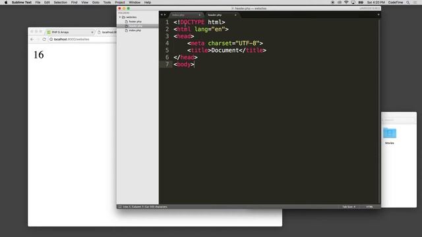Click the closing head tag on line 6

click(185, 57)
